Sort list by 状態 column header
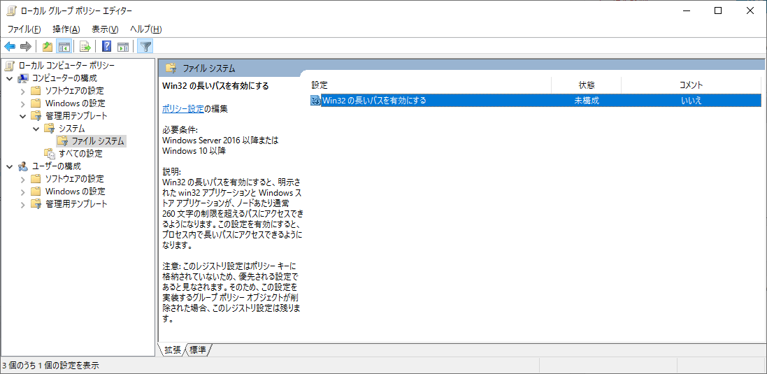Screen dimensions: 767x374 click(586, 85)
